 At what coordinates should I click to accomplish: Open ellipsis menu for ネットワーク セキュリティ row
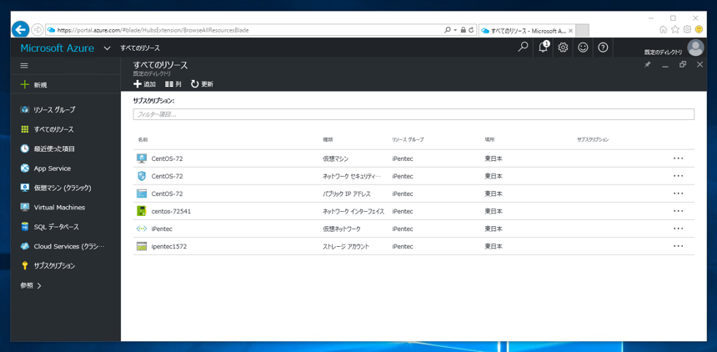pyautogui.click(x=678, y=176)
